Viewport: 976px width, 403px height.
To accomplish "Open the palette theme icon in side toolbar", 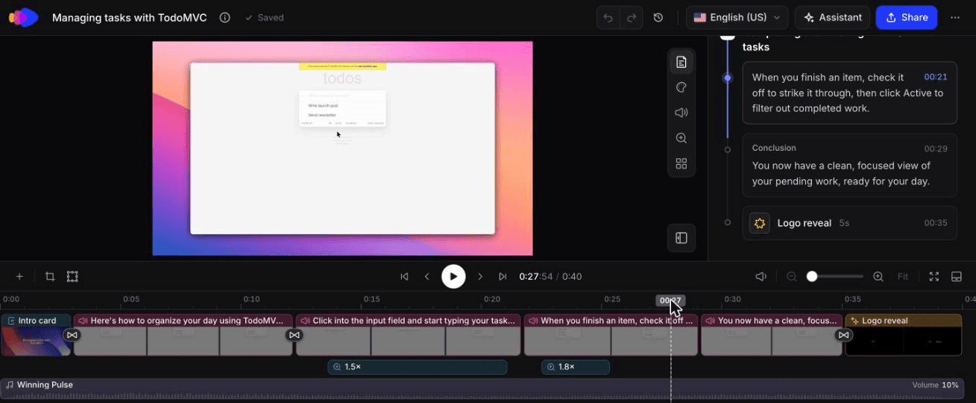I will [681, 87].
